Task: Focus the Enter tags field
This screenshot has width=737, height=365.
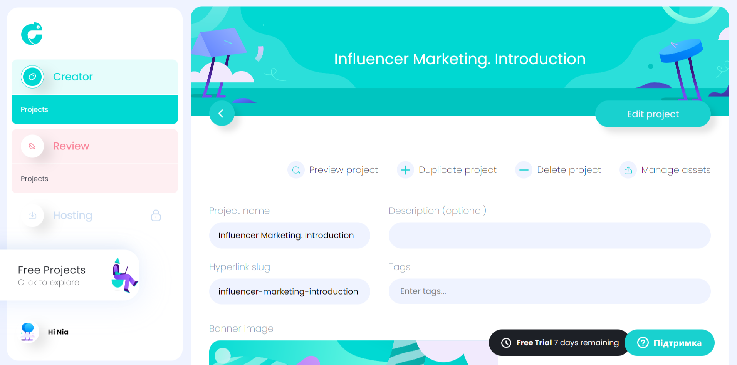Action: coord(550,291)
